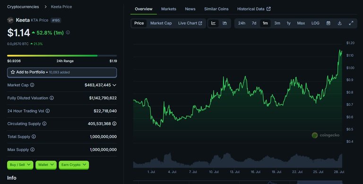Select the Market Cap chart toggle
Viewport: 363px width, 184px height.
[161, 23]
